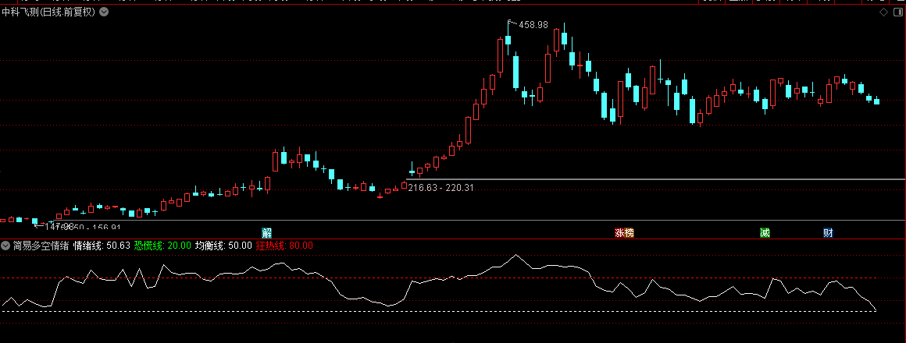Click the 减 event marker
Viewport: 906px width, 343px height.
[765, 233]
